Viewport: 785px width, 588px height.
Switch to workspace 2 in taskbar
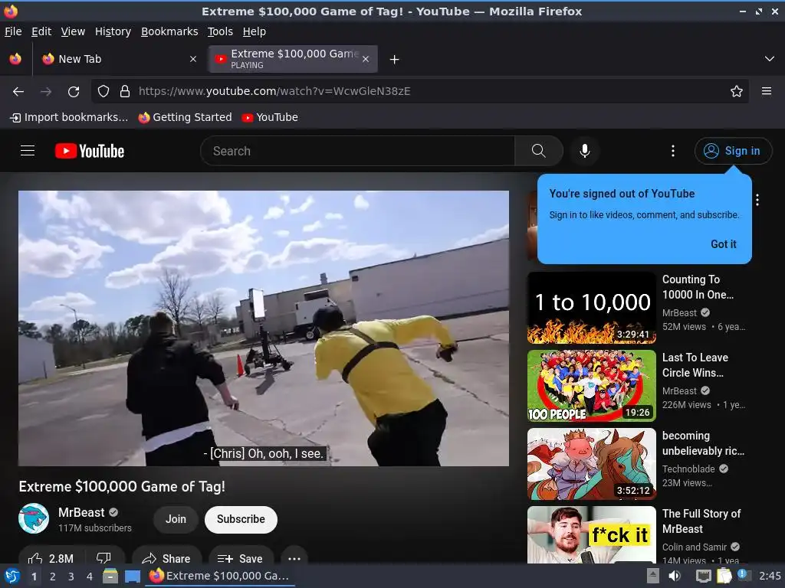[x=53, y=577]
